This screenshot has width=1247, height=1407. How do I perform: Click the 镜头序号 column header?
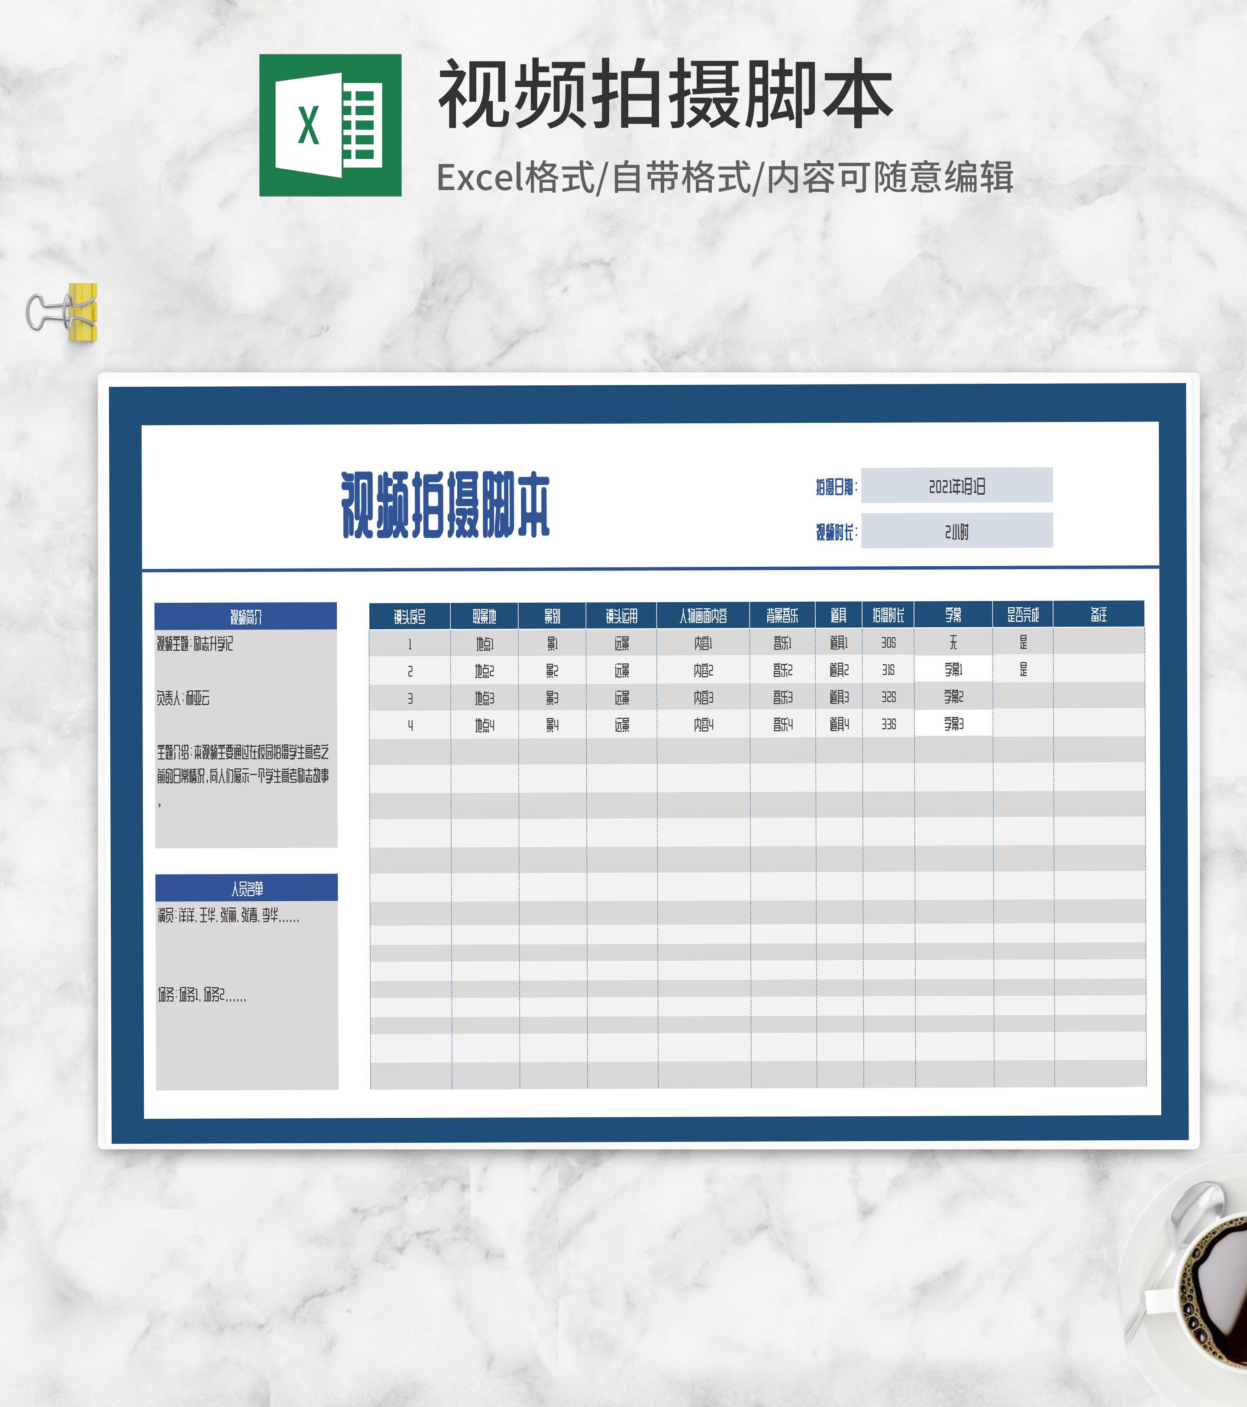click(410, 616)
